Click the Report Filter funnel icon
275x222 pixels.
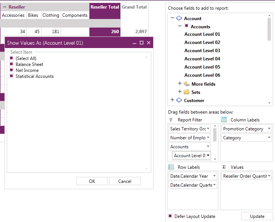(x=171, y=120)
